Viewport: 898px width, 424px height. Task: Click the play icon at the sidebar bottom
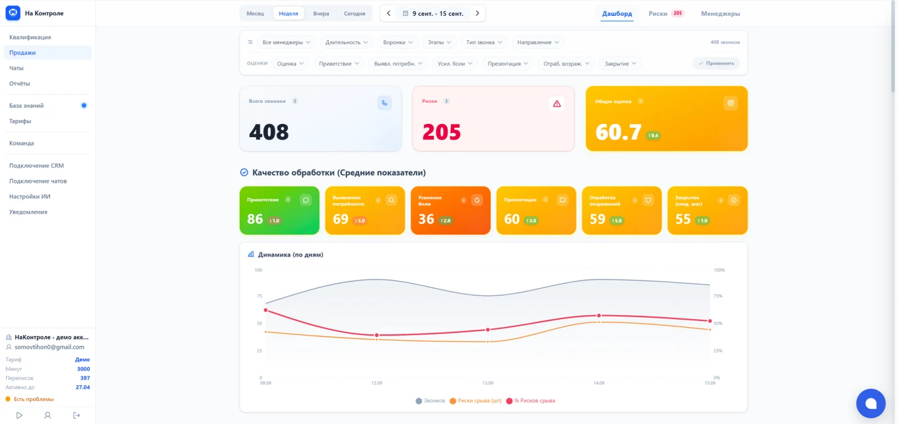(19, 415)
